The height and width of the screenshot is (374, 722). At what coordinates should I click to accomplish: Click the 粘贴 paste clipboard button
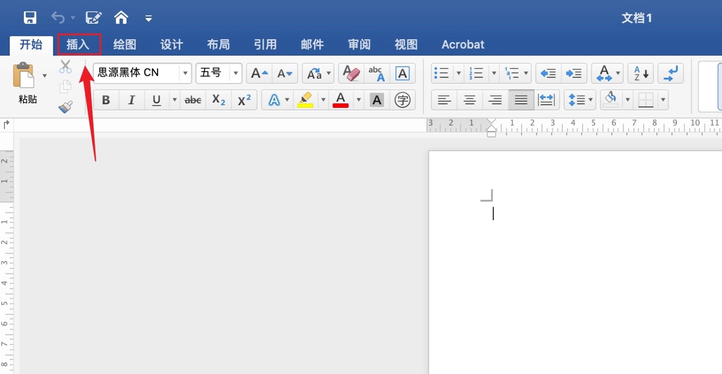24,75
